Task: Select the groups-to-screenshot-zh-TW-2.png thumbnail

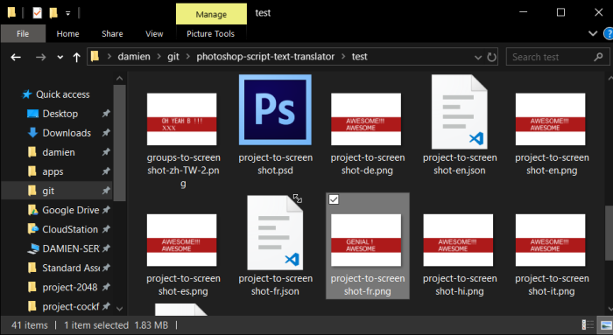Action: [x=182, y=119]
